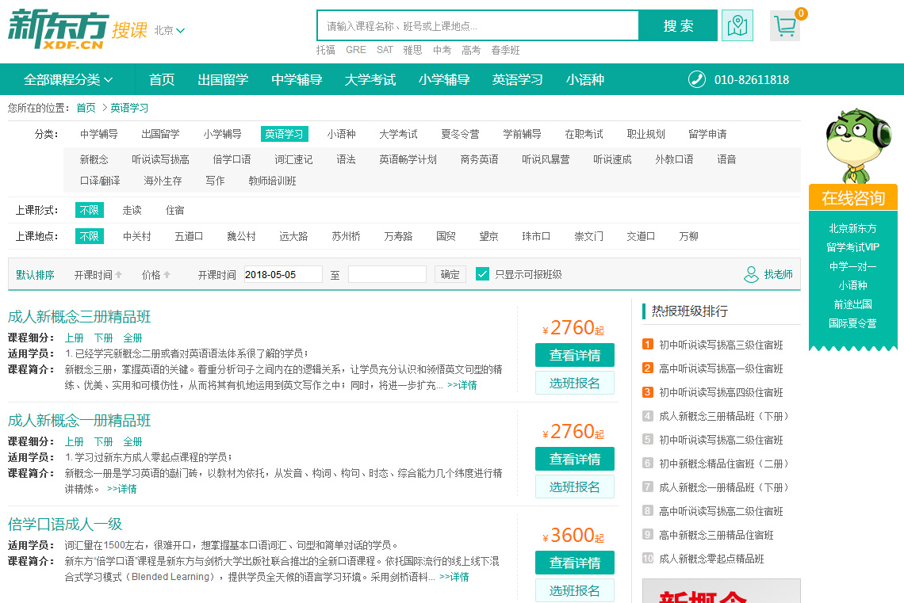
Task: Open 小学辅导 navigation item
Action: point(444,79)
